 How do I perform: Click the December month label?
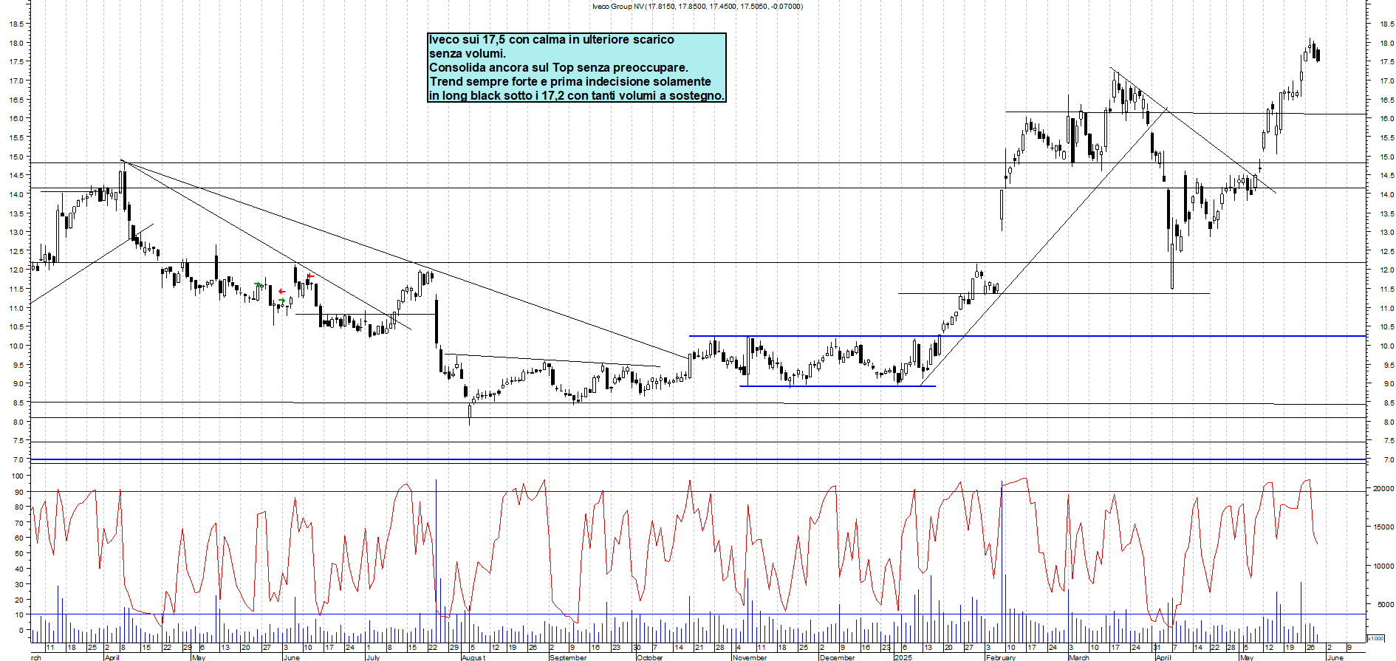[x=837, y=657]
